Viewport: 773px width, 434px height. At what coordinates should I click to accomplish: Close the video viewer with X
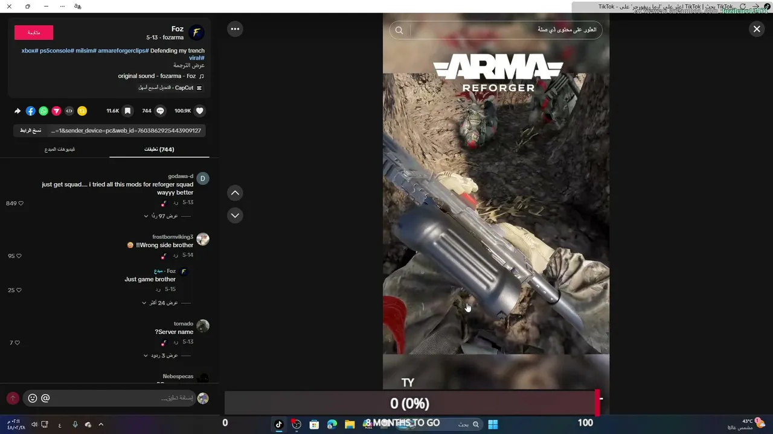click(x=757, y=29)
